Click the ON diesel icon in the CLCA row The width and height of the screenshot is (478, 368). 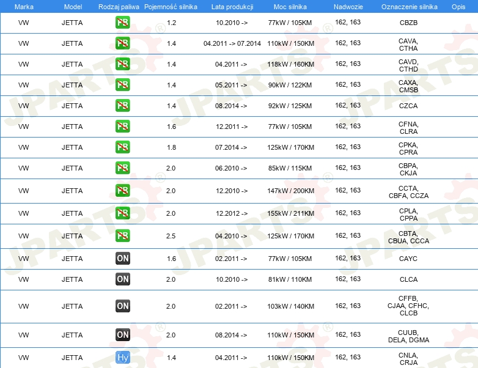click(x=122, y=279)
